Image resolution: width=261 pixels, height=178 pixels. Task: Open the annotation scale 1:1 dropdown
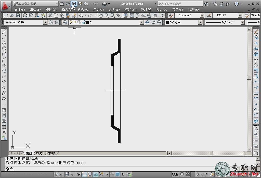point(202,174)
